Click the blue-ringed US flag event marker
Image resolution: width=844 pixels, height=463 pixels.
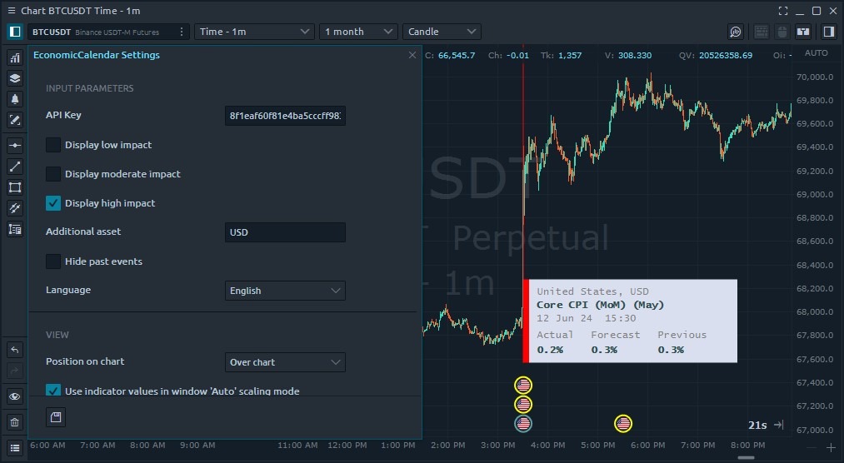(523, 424)
